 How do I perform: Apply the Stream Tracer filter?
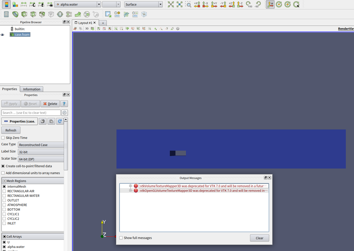(69, 14)
